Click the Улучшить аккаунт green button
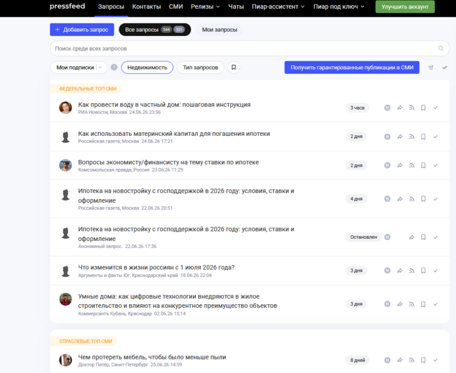Image resolution: width=456 pixels, height=373 pixels. pyautogui.click(x=405, y=7)
